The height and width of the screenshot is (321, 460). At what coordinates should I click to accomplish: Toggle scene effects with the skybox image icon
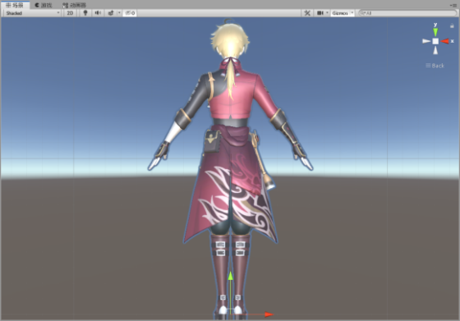111,13
